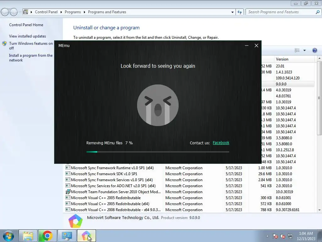The height and width of the screenshot is (242, 322).
Task: Open Control Panel Home
Action: [x=26, y=25]
